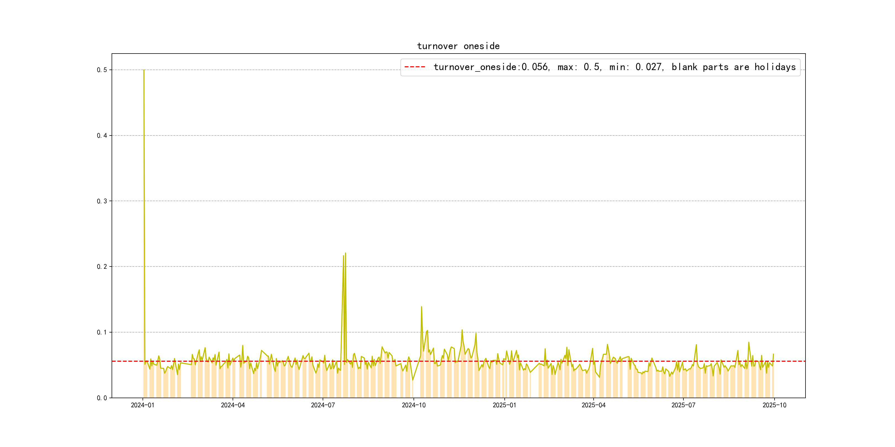
Task: Click the chart title 'turnover oneside'
Action: point(458,46)
